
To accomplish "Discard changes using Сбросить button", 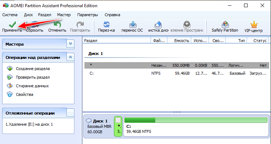I will coord(35,27).
